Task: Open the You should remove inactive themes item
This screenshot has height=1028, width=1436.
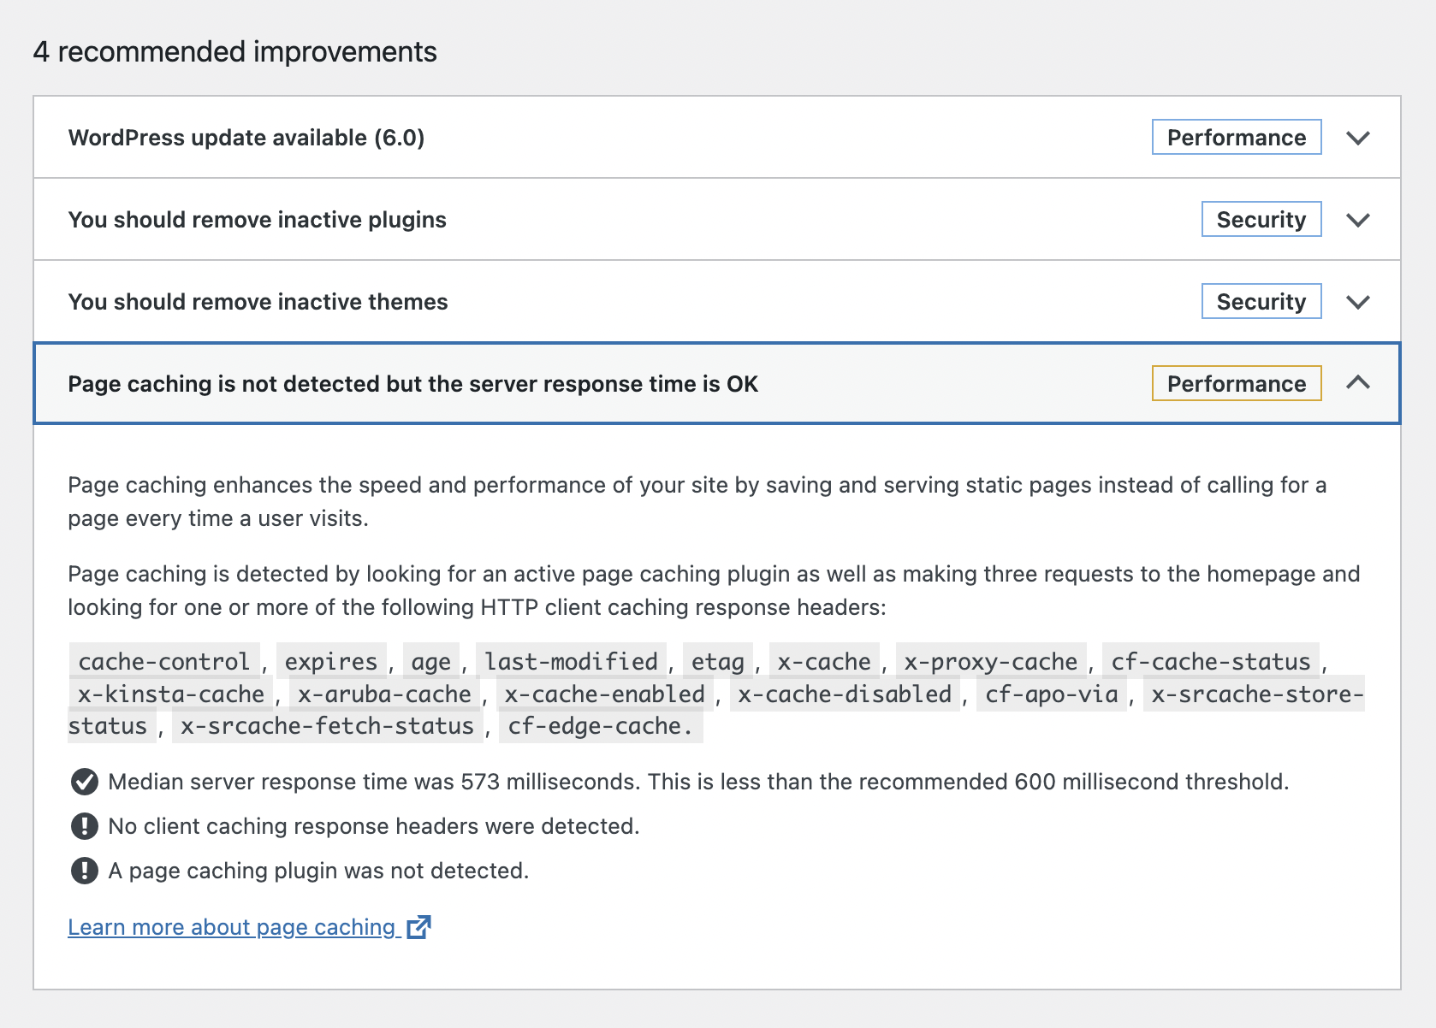Action: pos(258,302)
